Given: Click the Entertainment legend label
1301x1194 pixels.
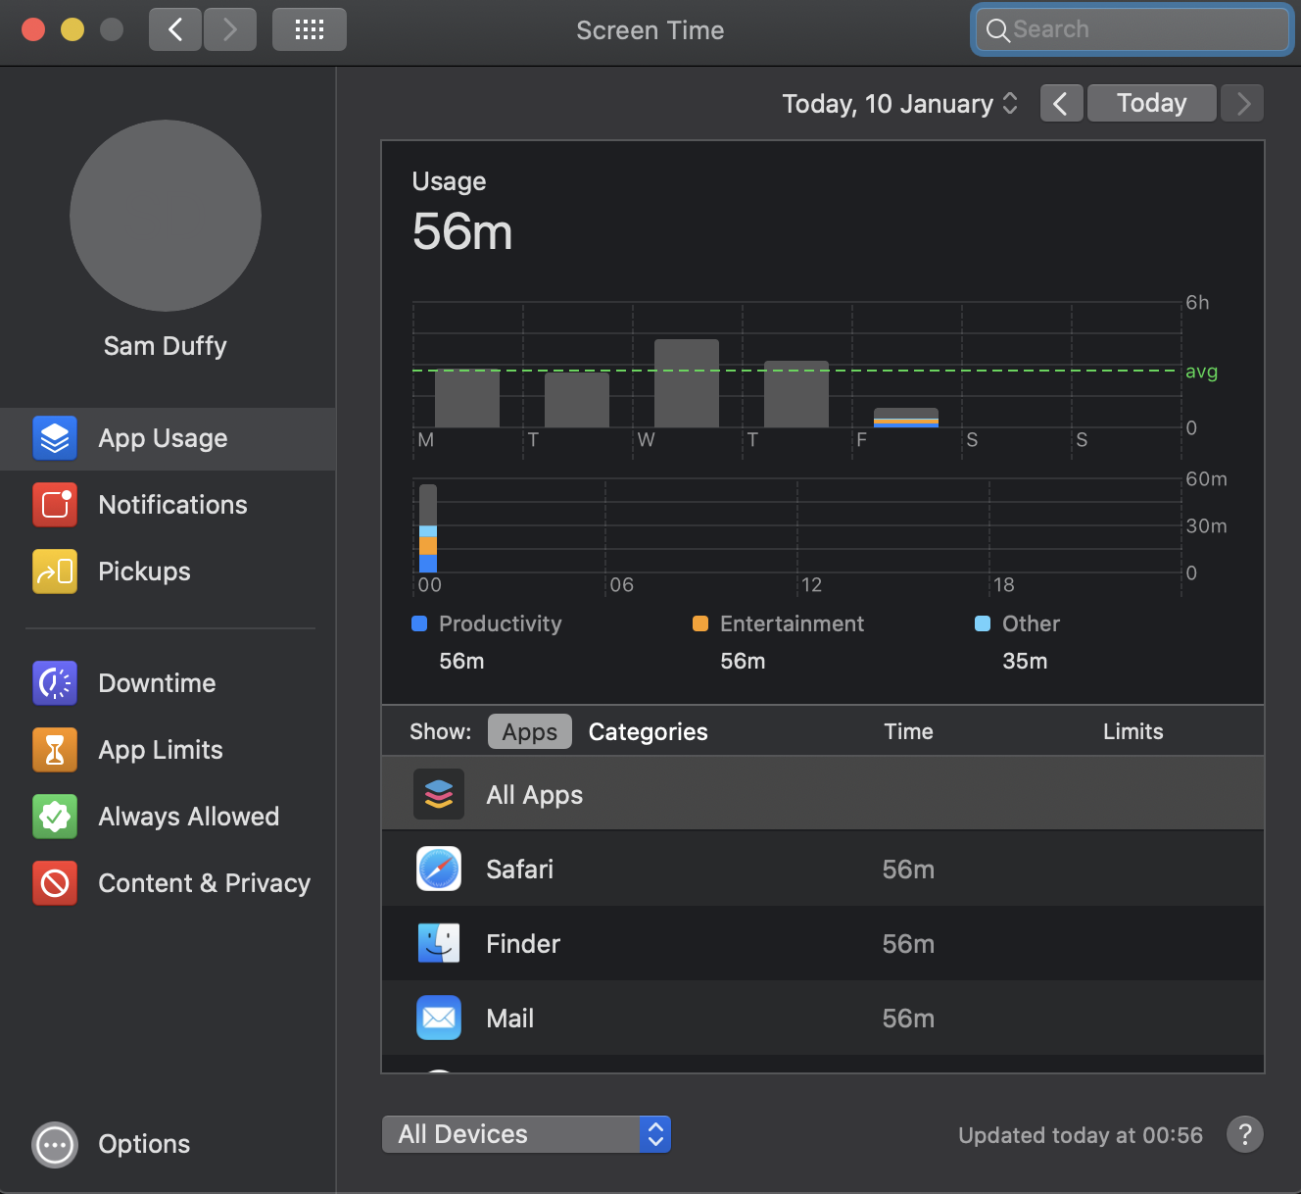Looking at the screenshot, I should (792, 623).
